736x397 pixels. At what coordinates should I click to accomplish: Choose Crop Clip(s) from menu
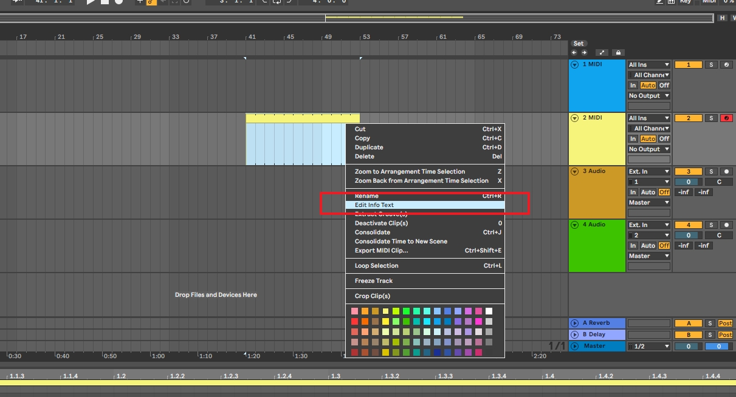point(425,296)
